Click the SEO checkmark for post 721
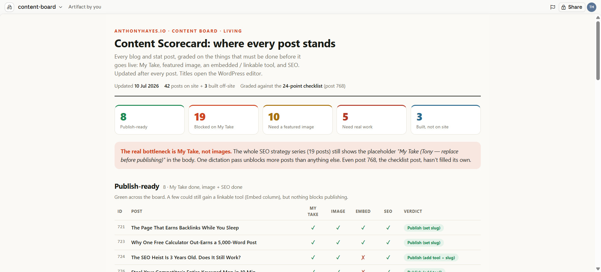601x272 pixels. pos(388,228)
